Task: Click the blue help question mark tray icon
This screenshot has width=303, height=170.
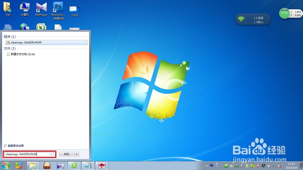Action: 212,165
